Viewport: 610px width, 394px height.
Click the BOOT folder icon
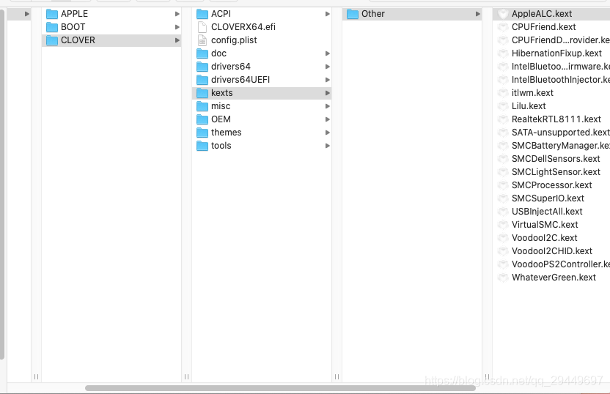tap(52, 27)
